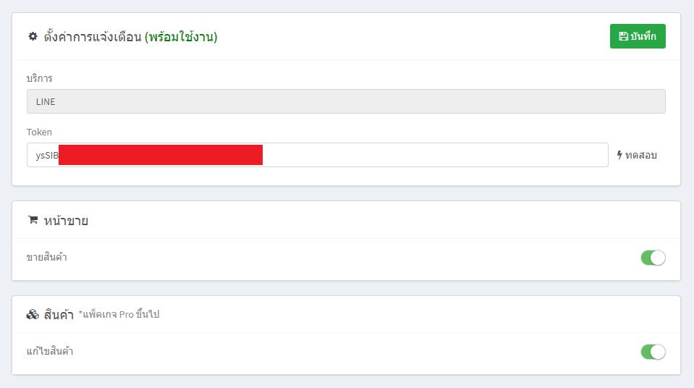Click the disabled LINE service field
This screenshot has height=388, width=694.
pos(346,101)
